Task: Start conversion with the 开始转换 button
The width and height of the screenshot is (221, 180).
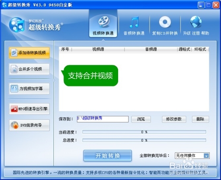Action: 108,156
